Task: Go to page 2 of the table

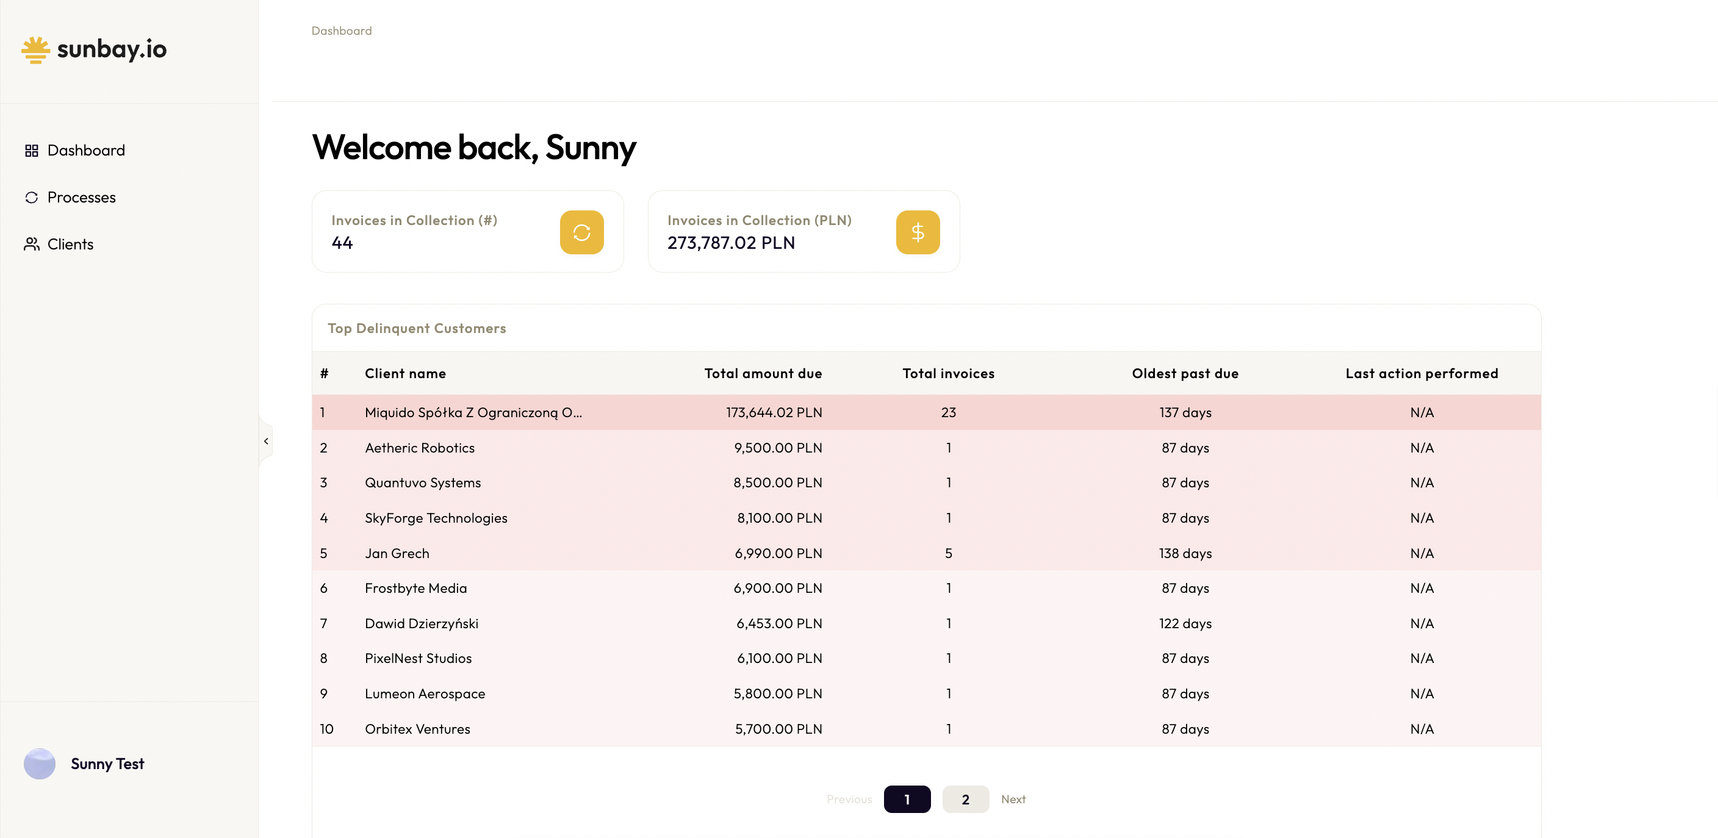Action: (x=965, y=800)
